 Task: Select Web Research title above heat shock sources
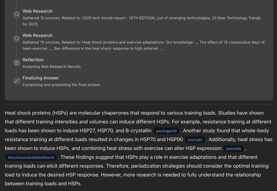37,35
